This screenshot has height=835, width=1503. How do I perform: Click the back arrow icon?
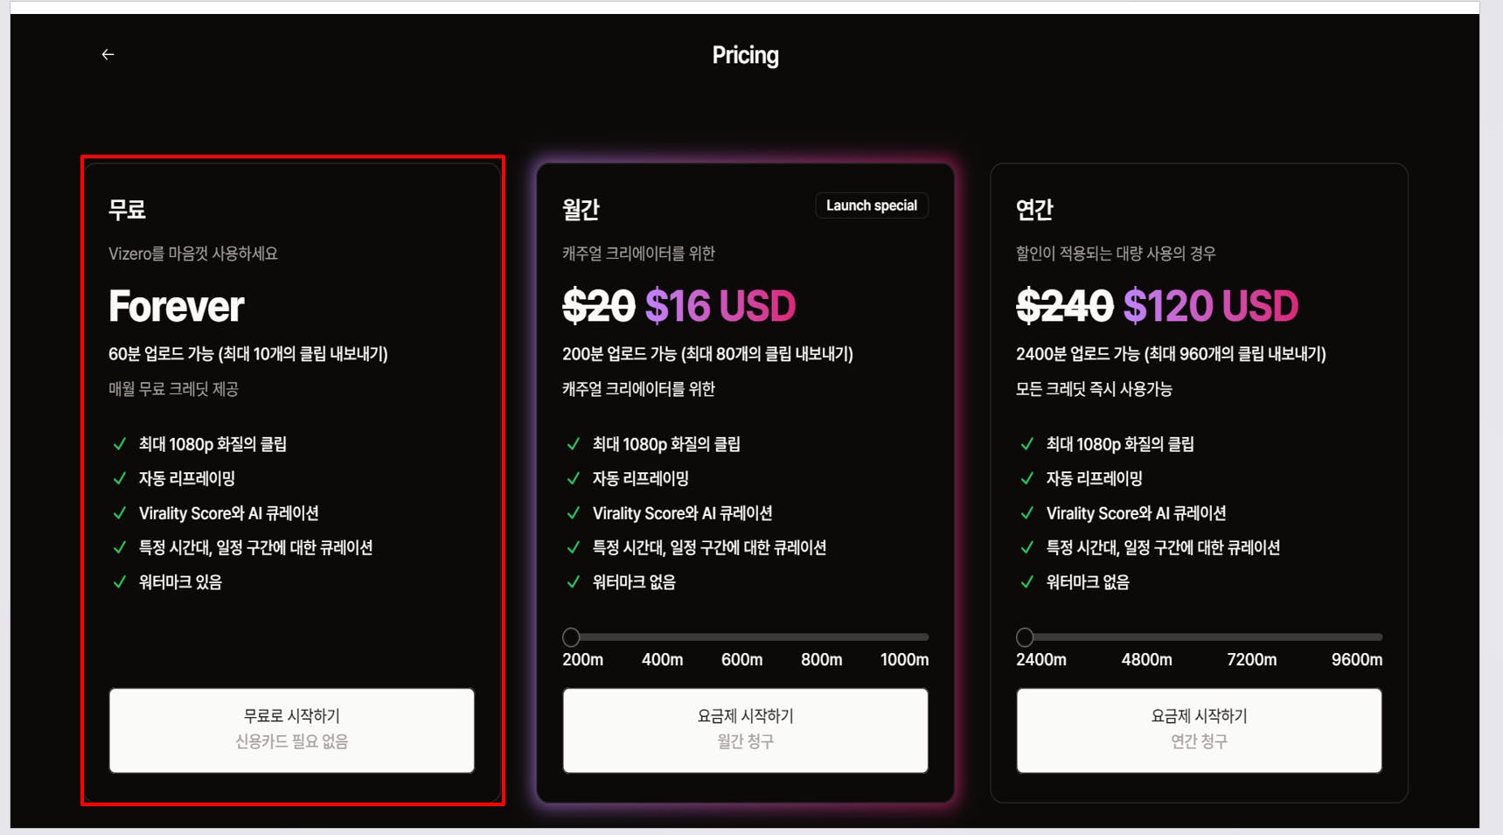pos(108,54)
